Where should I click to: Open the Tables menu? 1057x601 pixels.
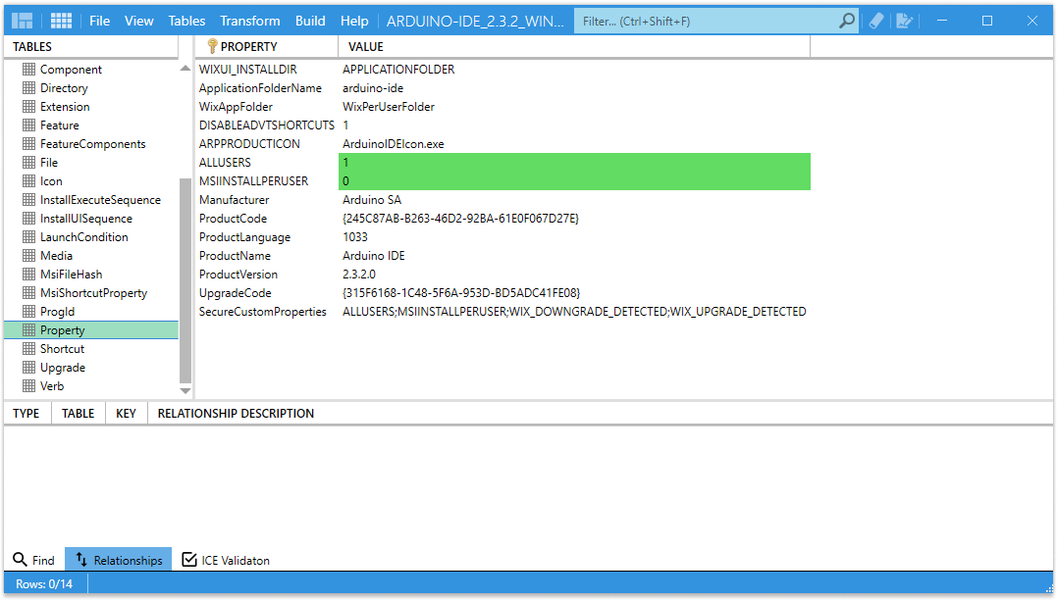pos(186,21)
